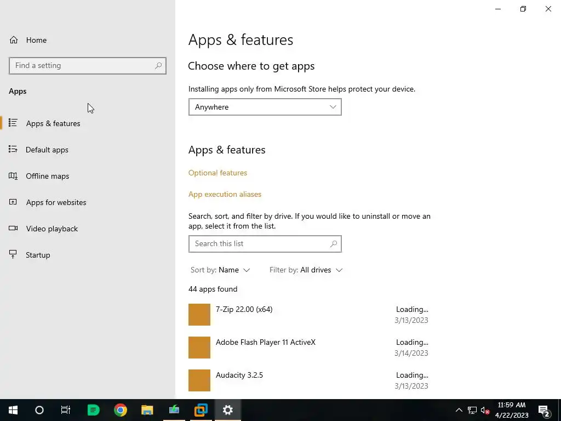Click magnifier icon in Search this list
The width and height of the screenshot is (561, 421).
[x=334, y=244]
